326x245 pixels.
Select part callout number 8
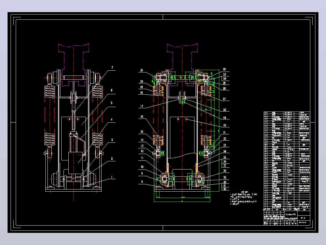(142, 182)
